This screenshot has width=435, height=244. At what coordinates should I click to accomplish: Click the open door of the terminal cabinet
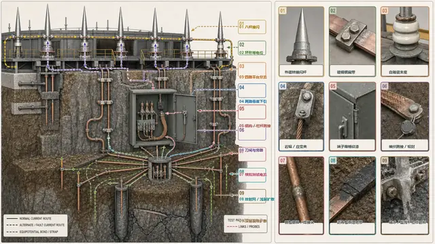[186, 119]
